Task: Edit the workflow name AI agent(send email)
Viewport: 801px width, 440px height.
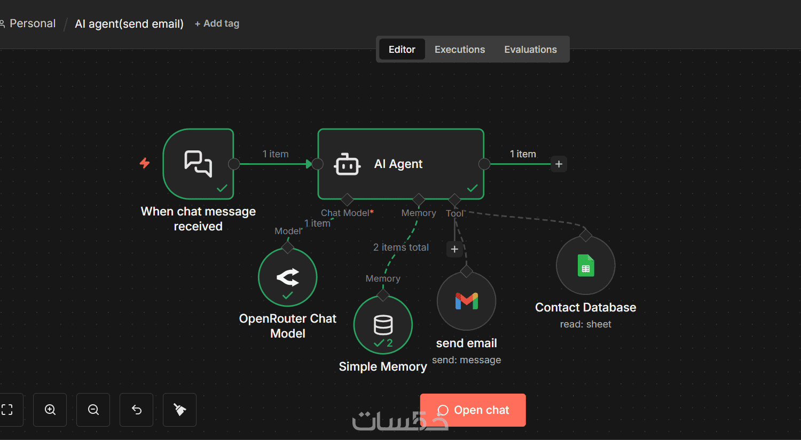Action: pyautogui.click(x=129, y=24)
